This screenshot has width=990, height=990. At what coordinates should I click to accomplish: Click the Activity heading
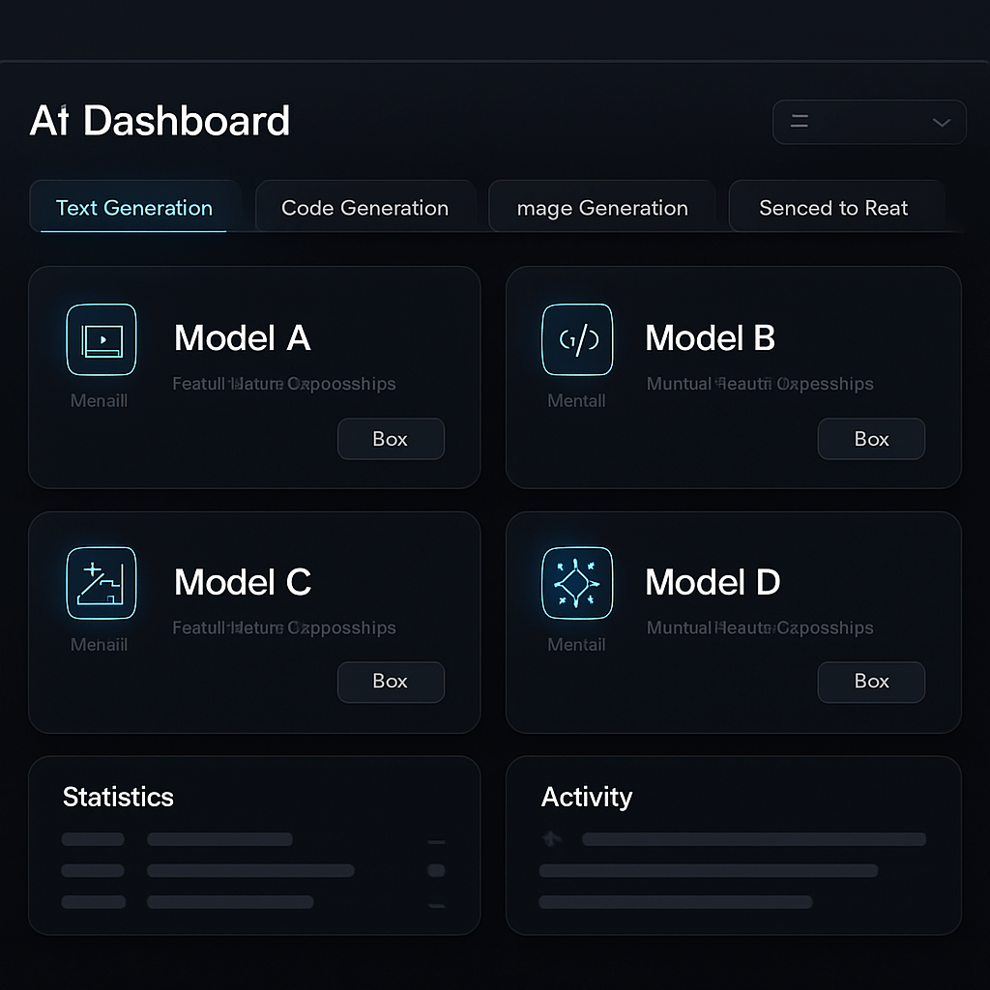click(587, 798)
